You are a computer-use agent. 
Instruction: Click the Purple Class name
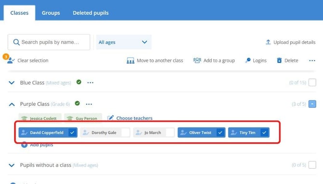(x=35, y=104)
